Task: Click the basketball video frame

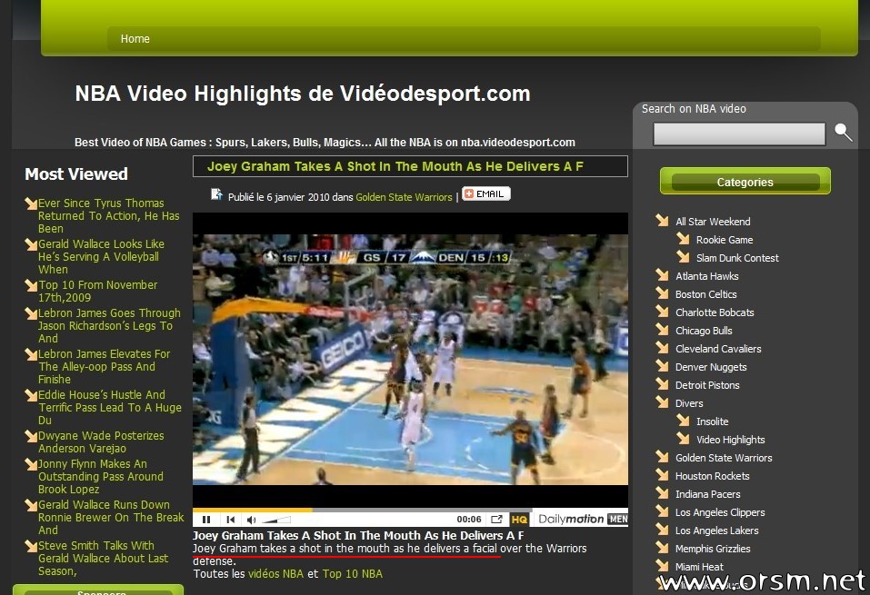Action: [410, 360]
